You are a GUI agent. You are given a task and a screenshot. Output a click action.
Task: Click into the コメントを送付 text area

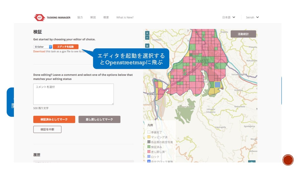(x=73, y=94)
